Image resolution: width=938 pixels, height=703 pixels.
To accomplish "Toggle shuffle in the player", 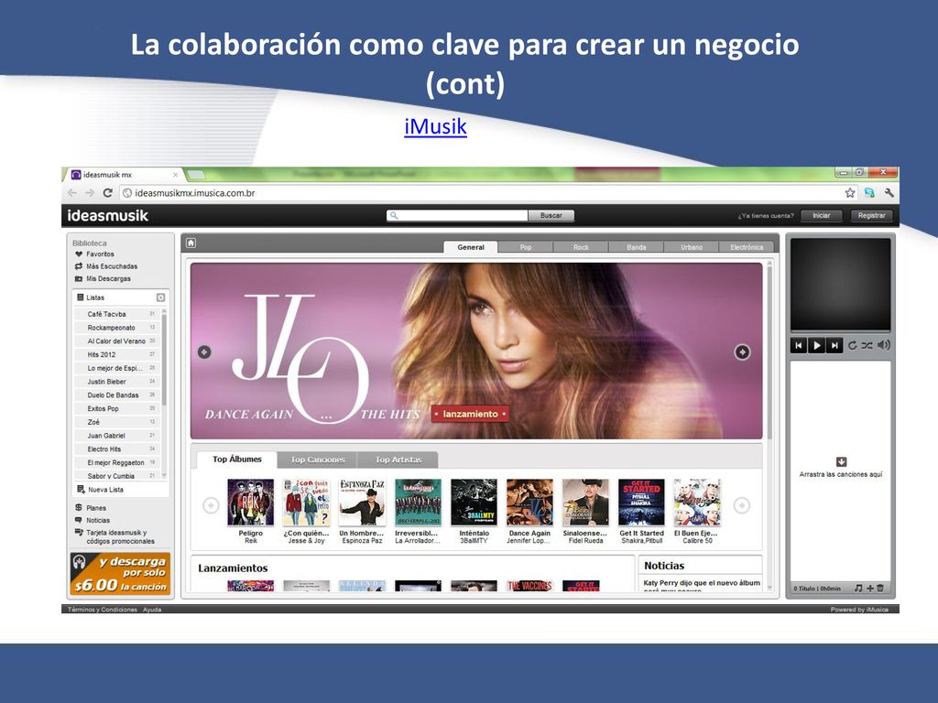I will pos(867,345).
